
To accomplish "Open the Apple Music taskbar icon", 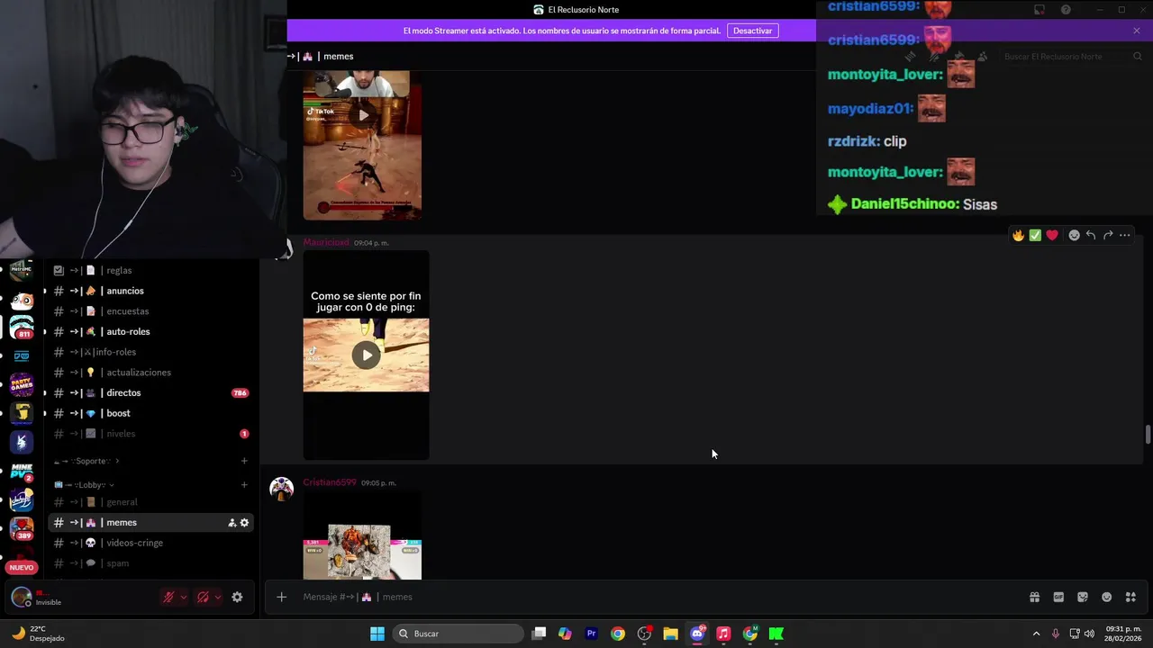I will coord(723,634).
